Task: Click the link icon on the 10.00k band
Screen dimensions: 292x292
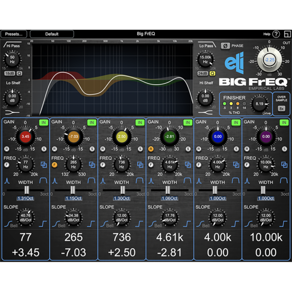Action: click(x=284, y=164)
